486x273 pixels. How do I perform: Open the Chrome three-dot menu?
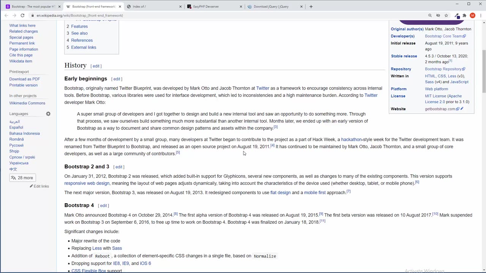pos(481,16)
